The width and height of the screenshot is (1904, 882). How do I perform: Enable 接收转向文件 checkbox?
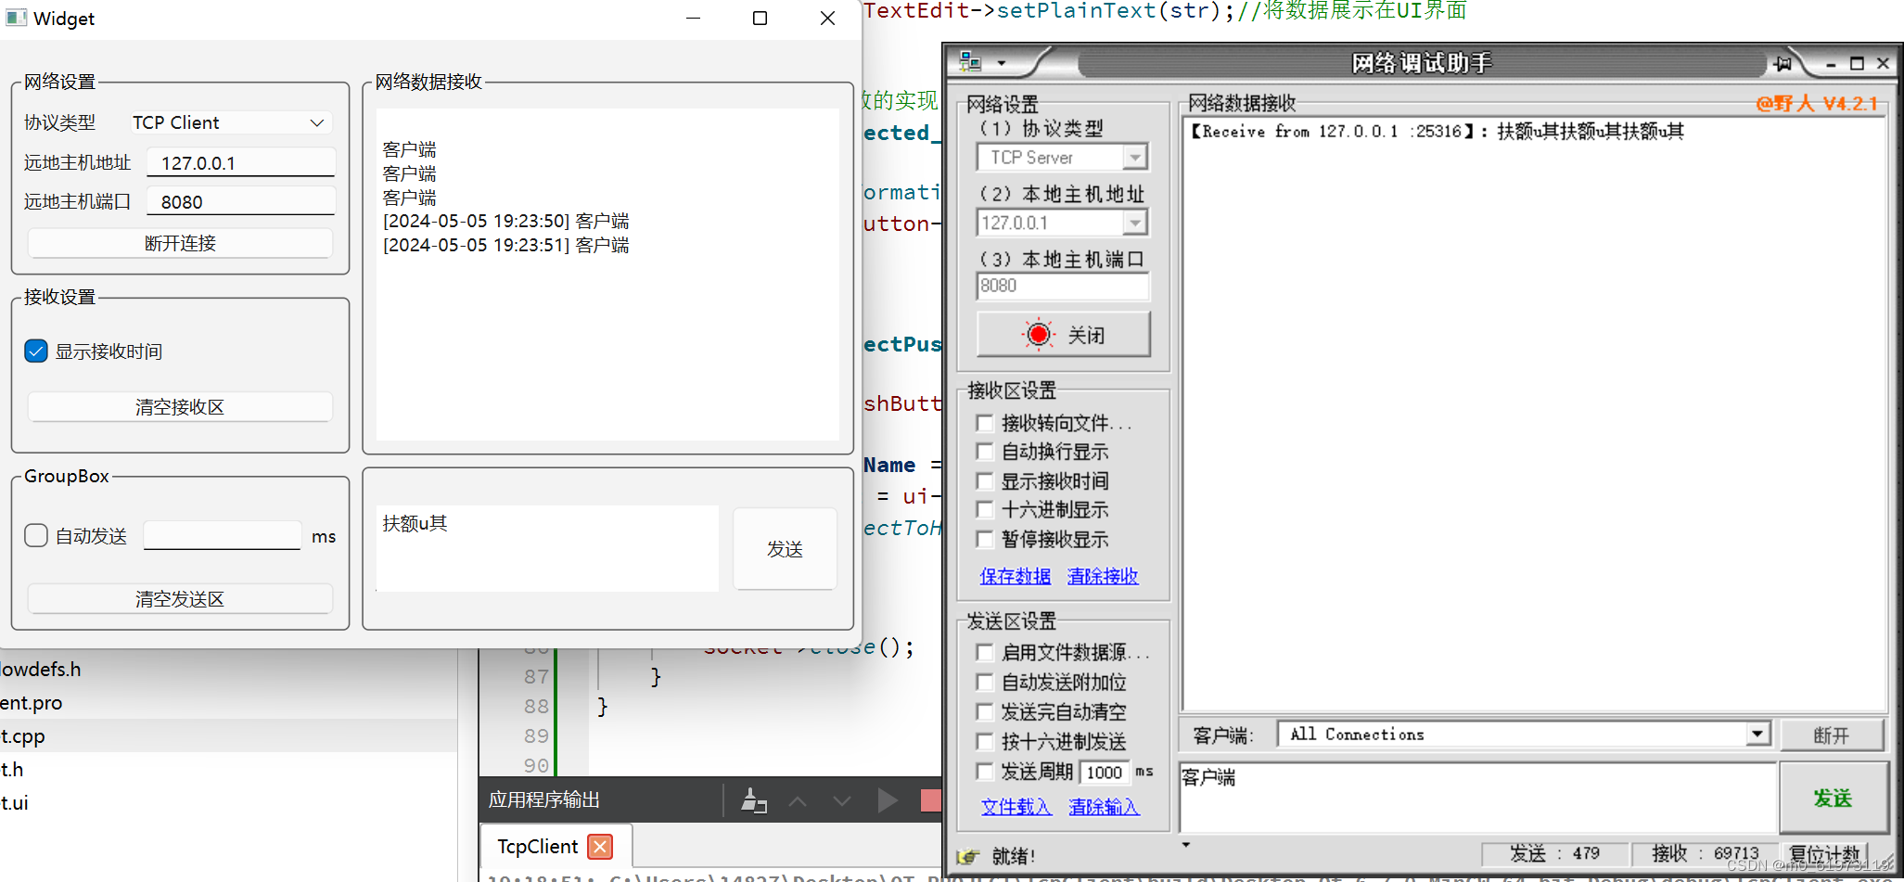click(x=985, y=423)
